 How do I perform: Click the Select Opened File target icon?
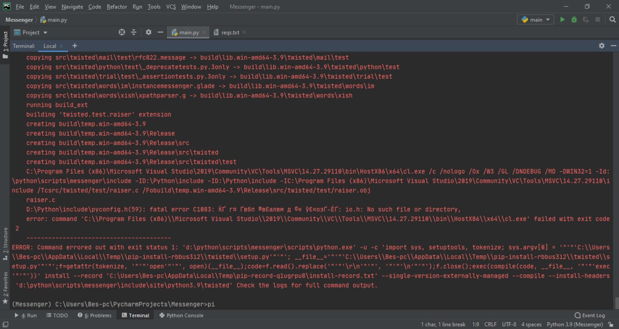(x=122, y=32)
